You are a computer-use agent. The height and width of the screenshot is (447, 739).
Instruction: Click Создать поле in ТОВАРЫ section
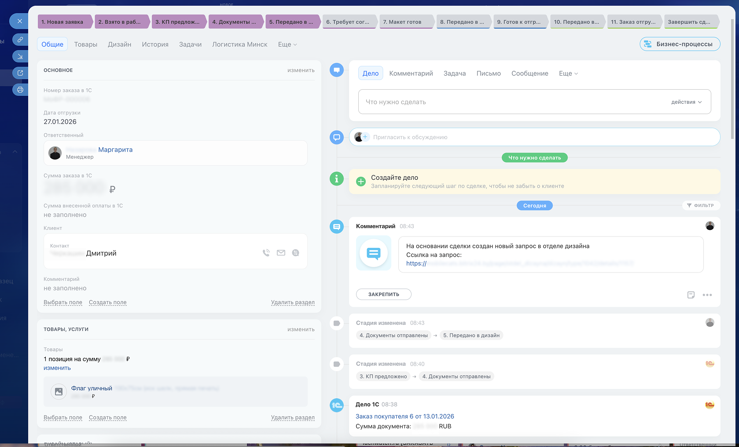tap(108, 418)
